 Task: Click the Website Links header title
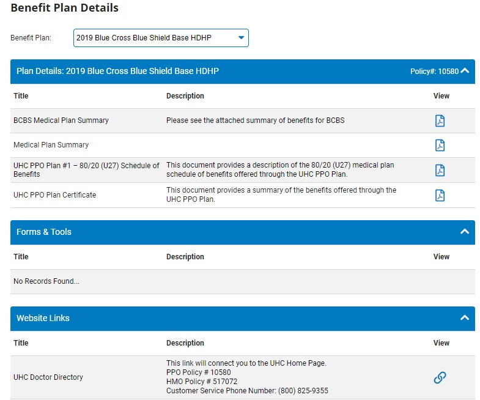point(43,319)
